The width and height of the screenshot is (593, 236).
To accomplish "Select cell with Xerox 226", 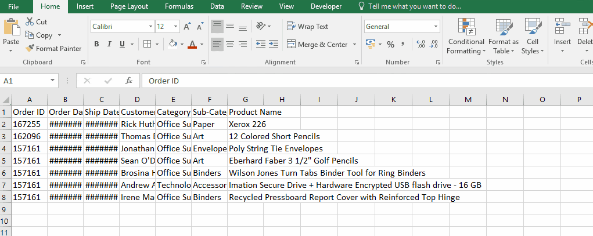I will coord(246,124).
